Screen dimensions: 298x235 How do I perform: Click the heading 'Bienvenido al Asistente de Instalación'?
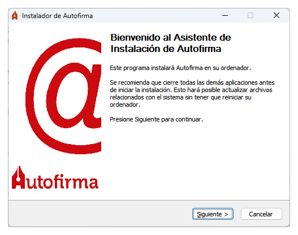171,43
